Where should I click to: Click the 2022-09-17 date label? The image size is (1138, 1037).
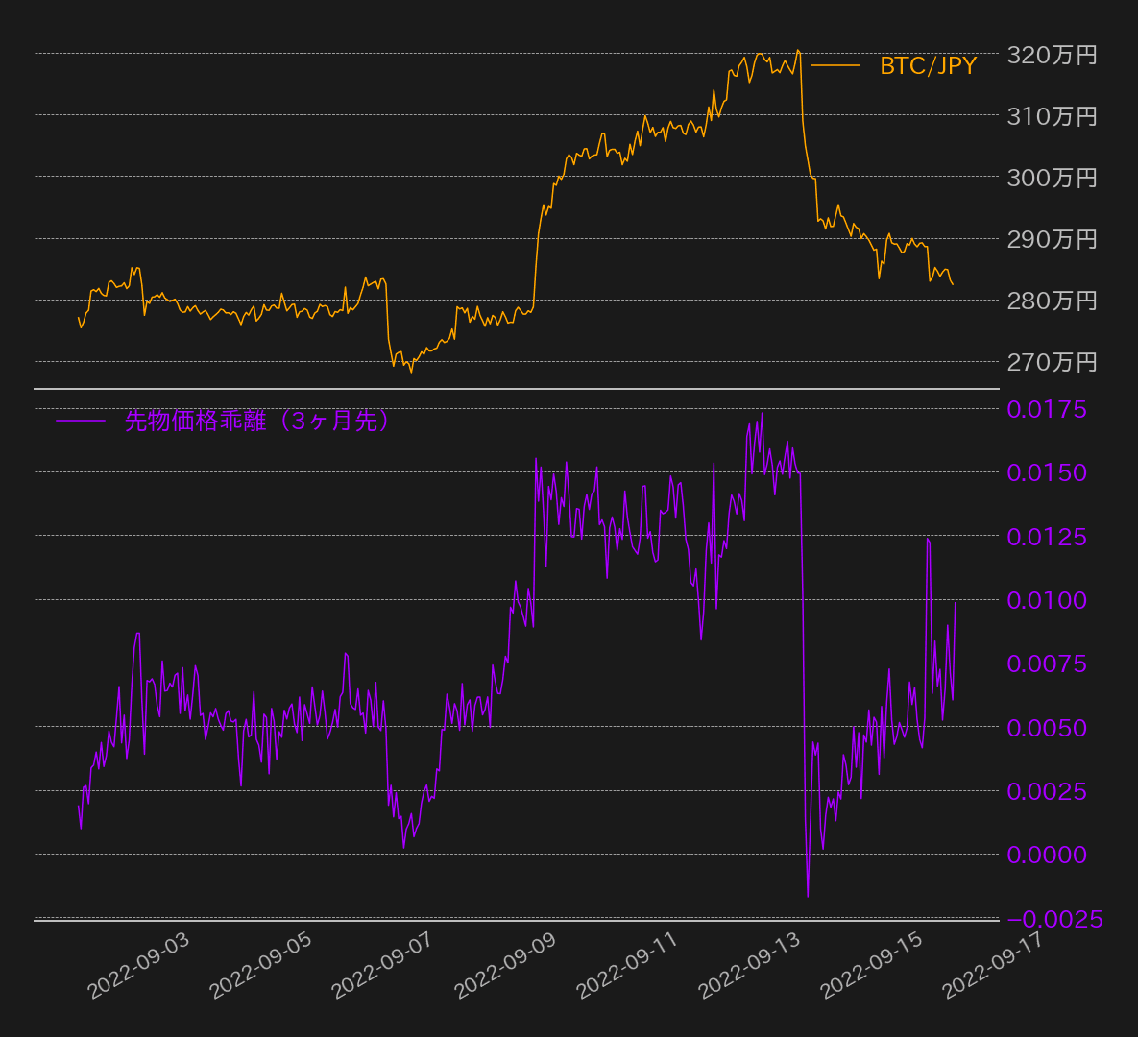994,965
